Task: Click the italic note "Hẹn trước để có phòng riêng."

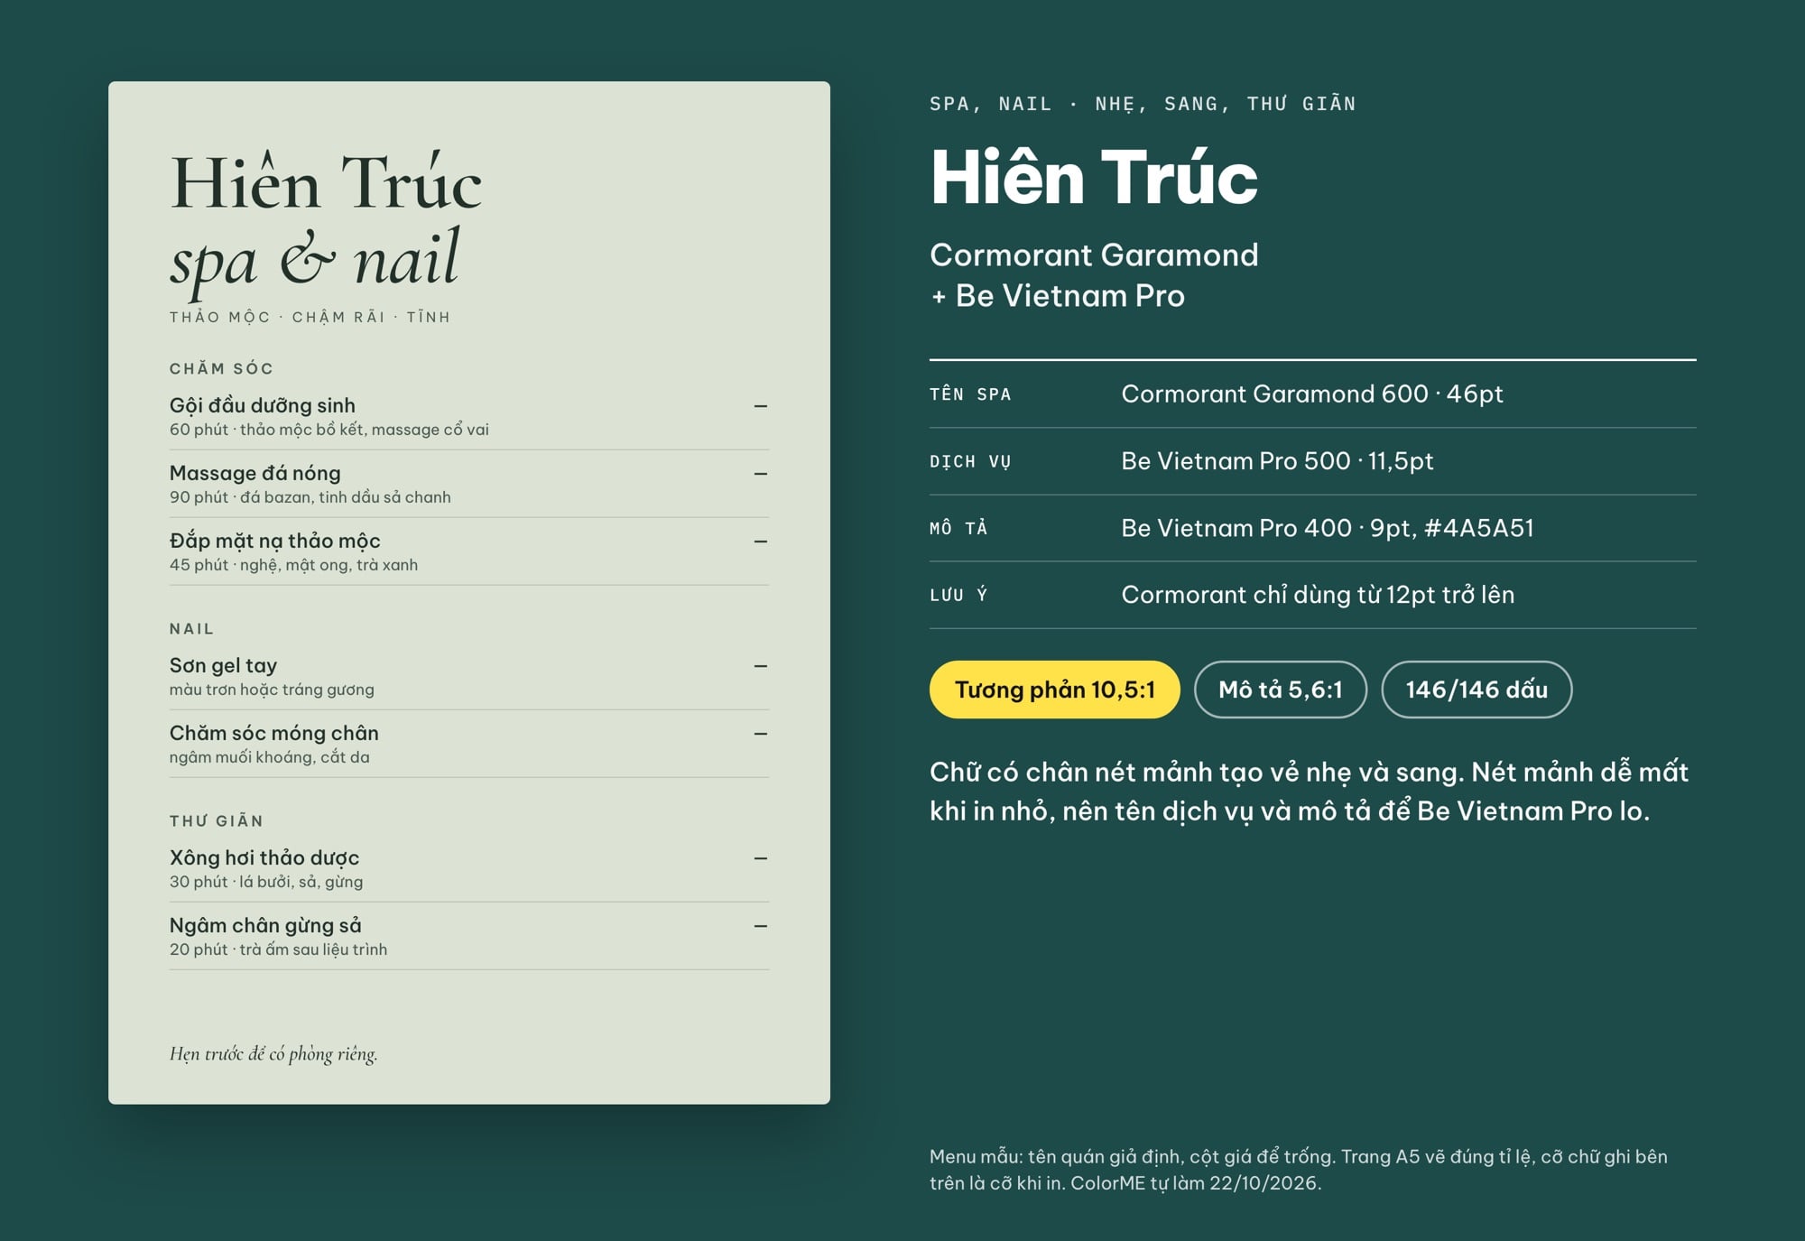Action: 273,1053
